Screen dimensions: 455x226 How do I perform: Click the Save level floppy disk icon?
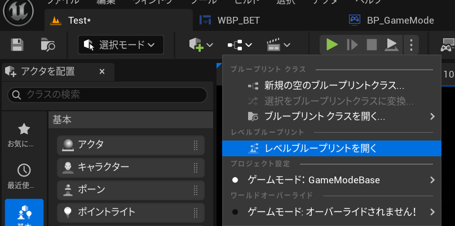17,45
